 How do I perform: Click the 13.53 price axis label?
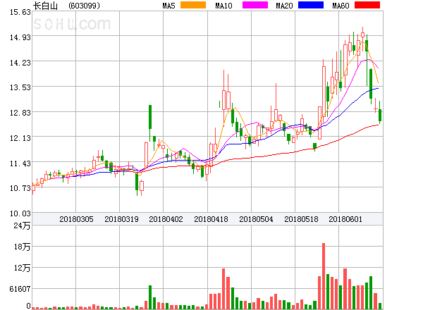click(20, 87)
